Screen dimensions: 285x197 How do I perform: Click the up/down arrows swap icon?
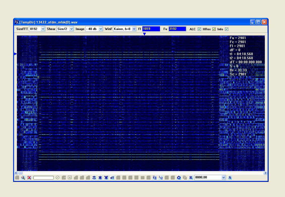coord(155,178)
